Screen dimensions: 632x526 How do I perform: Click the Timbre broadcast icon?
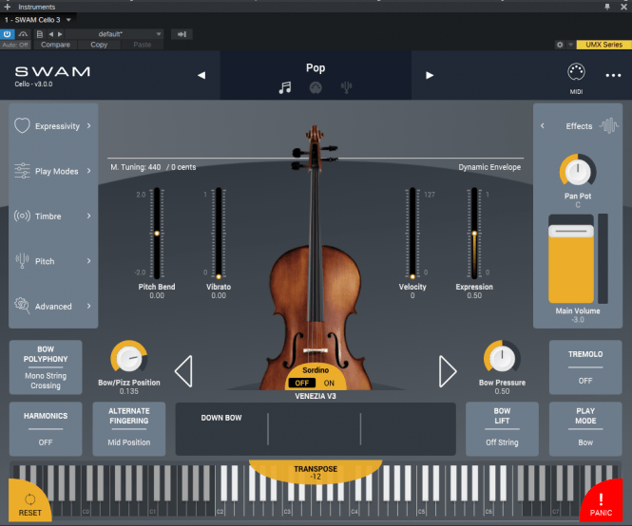(x=22, y=216)
